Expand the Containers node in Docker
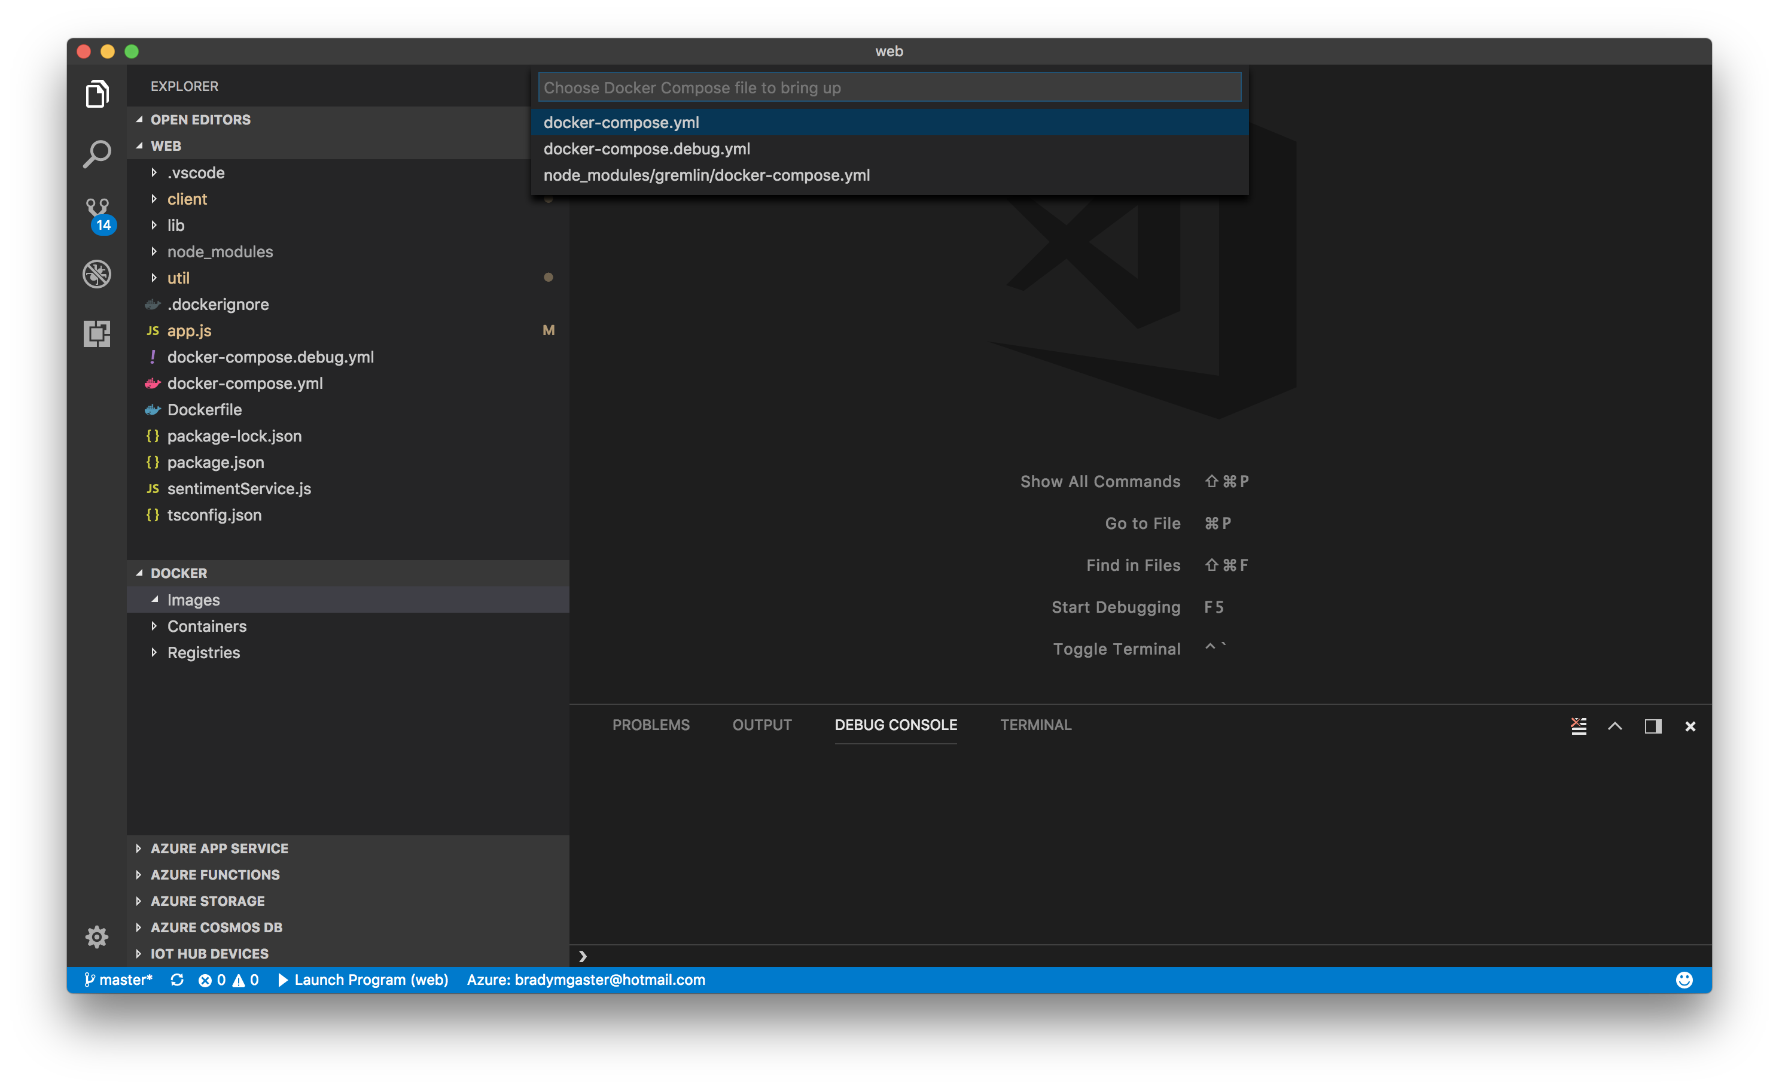 (206, 626)
